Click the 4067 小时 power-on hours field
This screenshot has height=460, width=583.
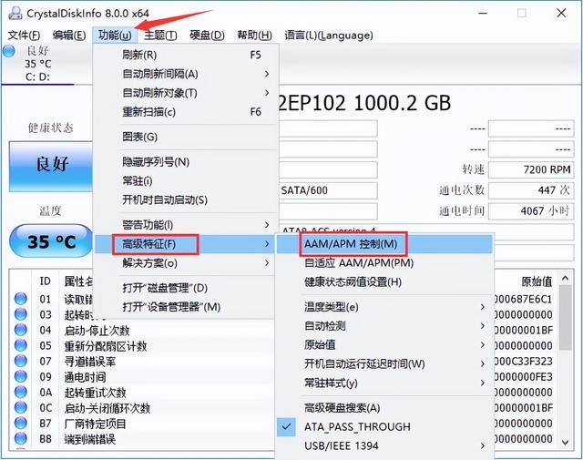pyautogui.click(x=530, y=211)
